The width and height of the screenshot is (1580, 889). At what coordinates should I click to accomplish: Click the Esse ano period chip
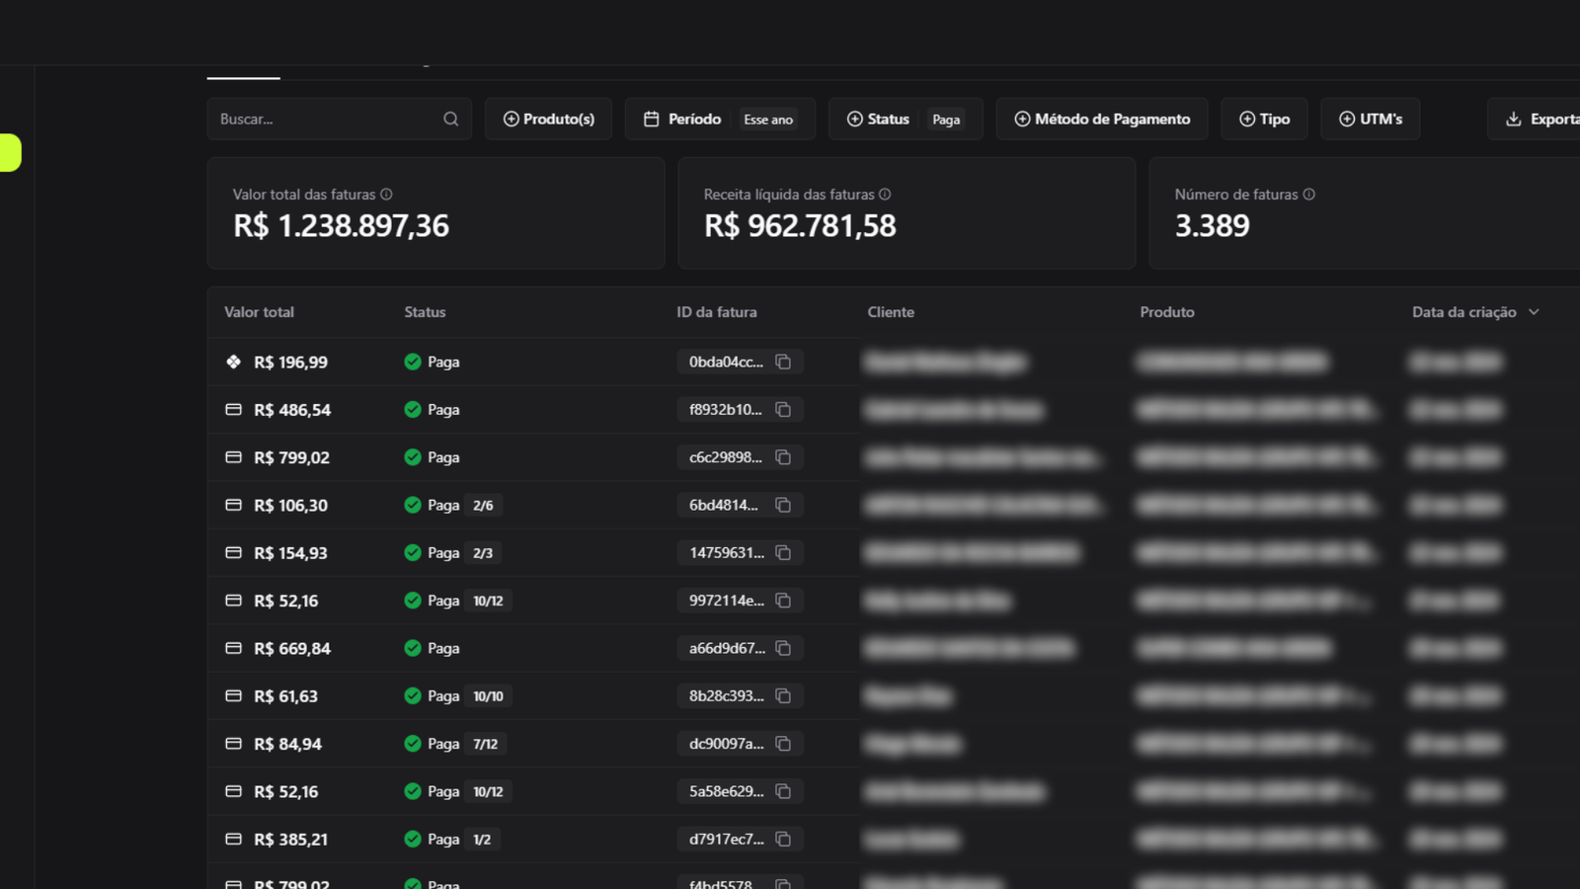click(768, 120)
